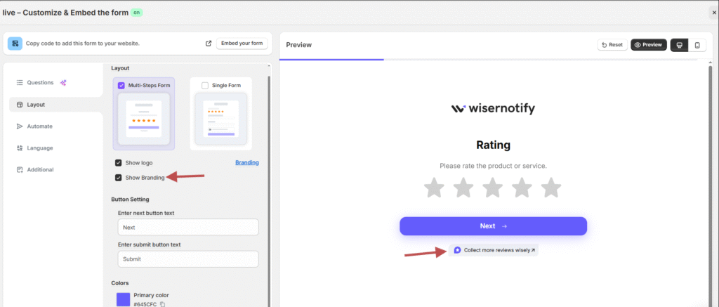This screenshot has height=307, width=719.
Task: Open the Automate section
Action: coord(39,126)
